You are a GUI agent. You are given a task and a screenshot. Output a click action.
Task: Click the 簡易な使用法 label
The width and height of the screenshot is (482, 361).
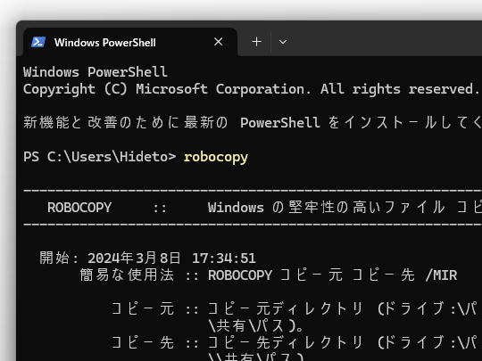pos(127,275)
